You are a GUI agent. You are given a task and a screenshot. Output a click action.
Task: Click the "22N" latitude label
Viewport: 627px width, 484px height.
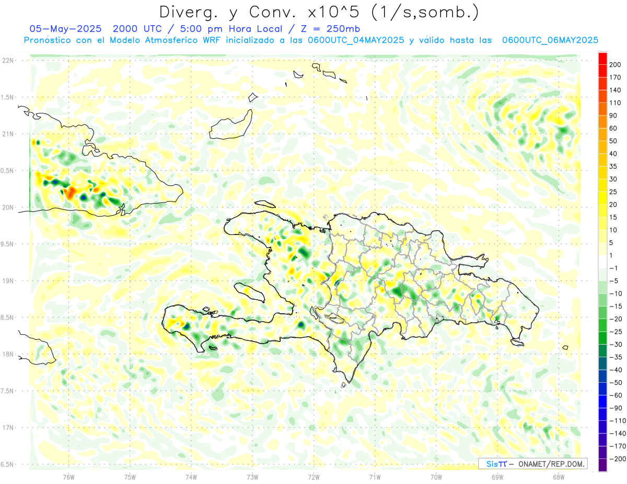click(x=8, y=61)
